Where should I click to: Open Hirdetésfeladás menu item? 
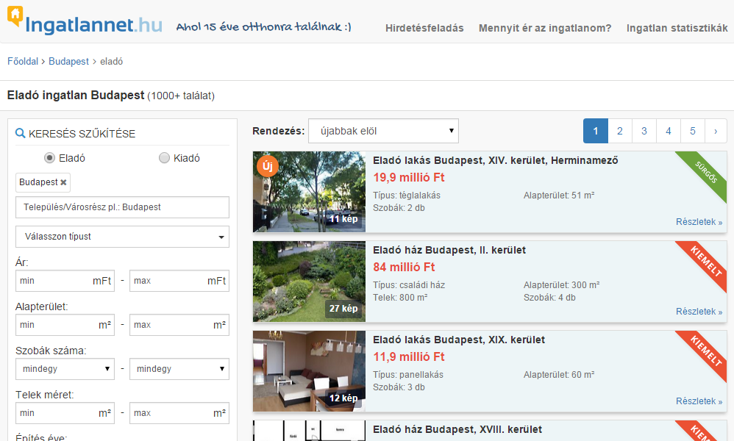tap(424, 28)
